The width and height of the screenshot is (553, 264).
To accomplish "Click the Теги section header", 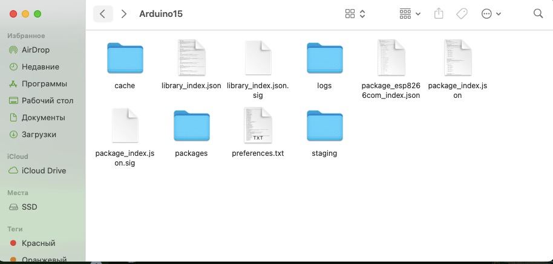I will pos(15,229).
